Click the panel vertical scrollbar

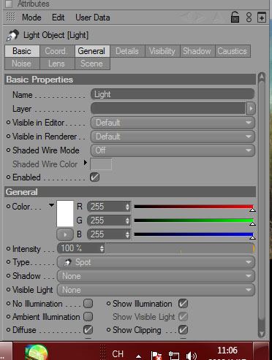click(x=262, y=204)
